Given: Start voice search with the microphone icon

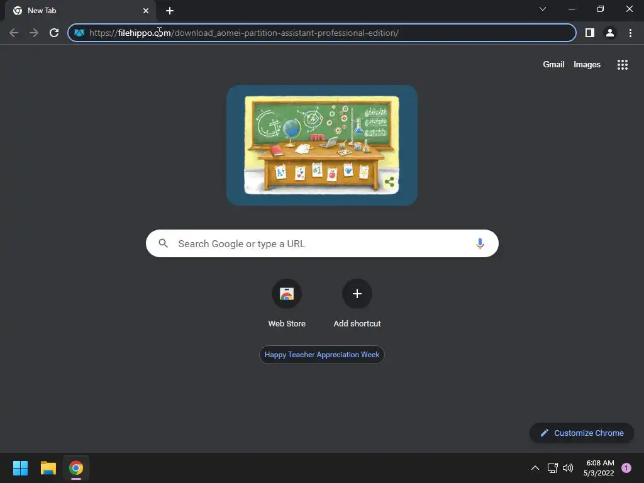Looking at the screenshot, I should click(x=480, y=243).
